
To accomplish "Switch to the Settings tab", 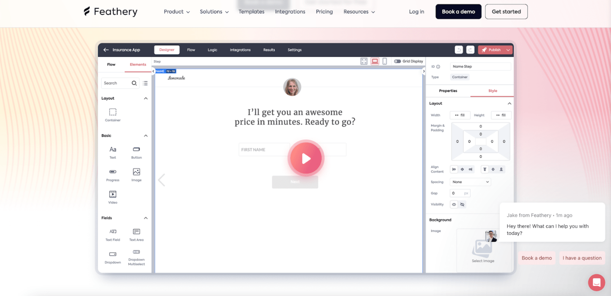I will coord(295,50).
